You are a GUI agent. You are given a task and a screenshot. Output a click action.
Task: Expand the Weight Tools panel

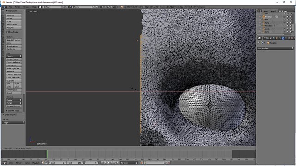13,111
